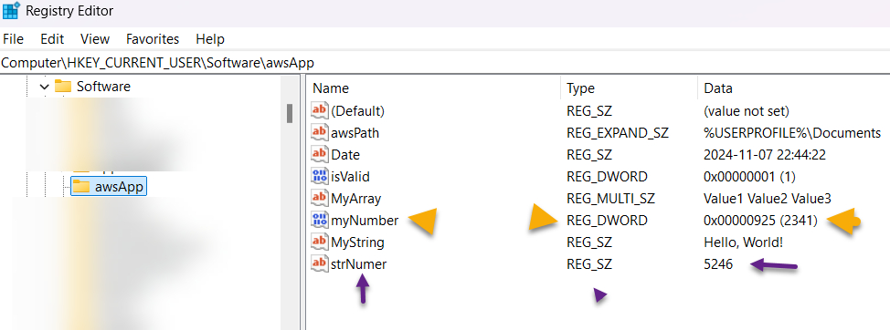Sort by the Type column header
The image size is (890, 330).
click(580, 88)
